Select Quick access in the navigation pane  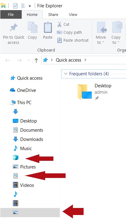pyautogui.click(x=26, y=78)
